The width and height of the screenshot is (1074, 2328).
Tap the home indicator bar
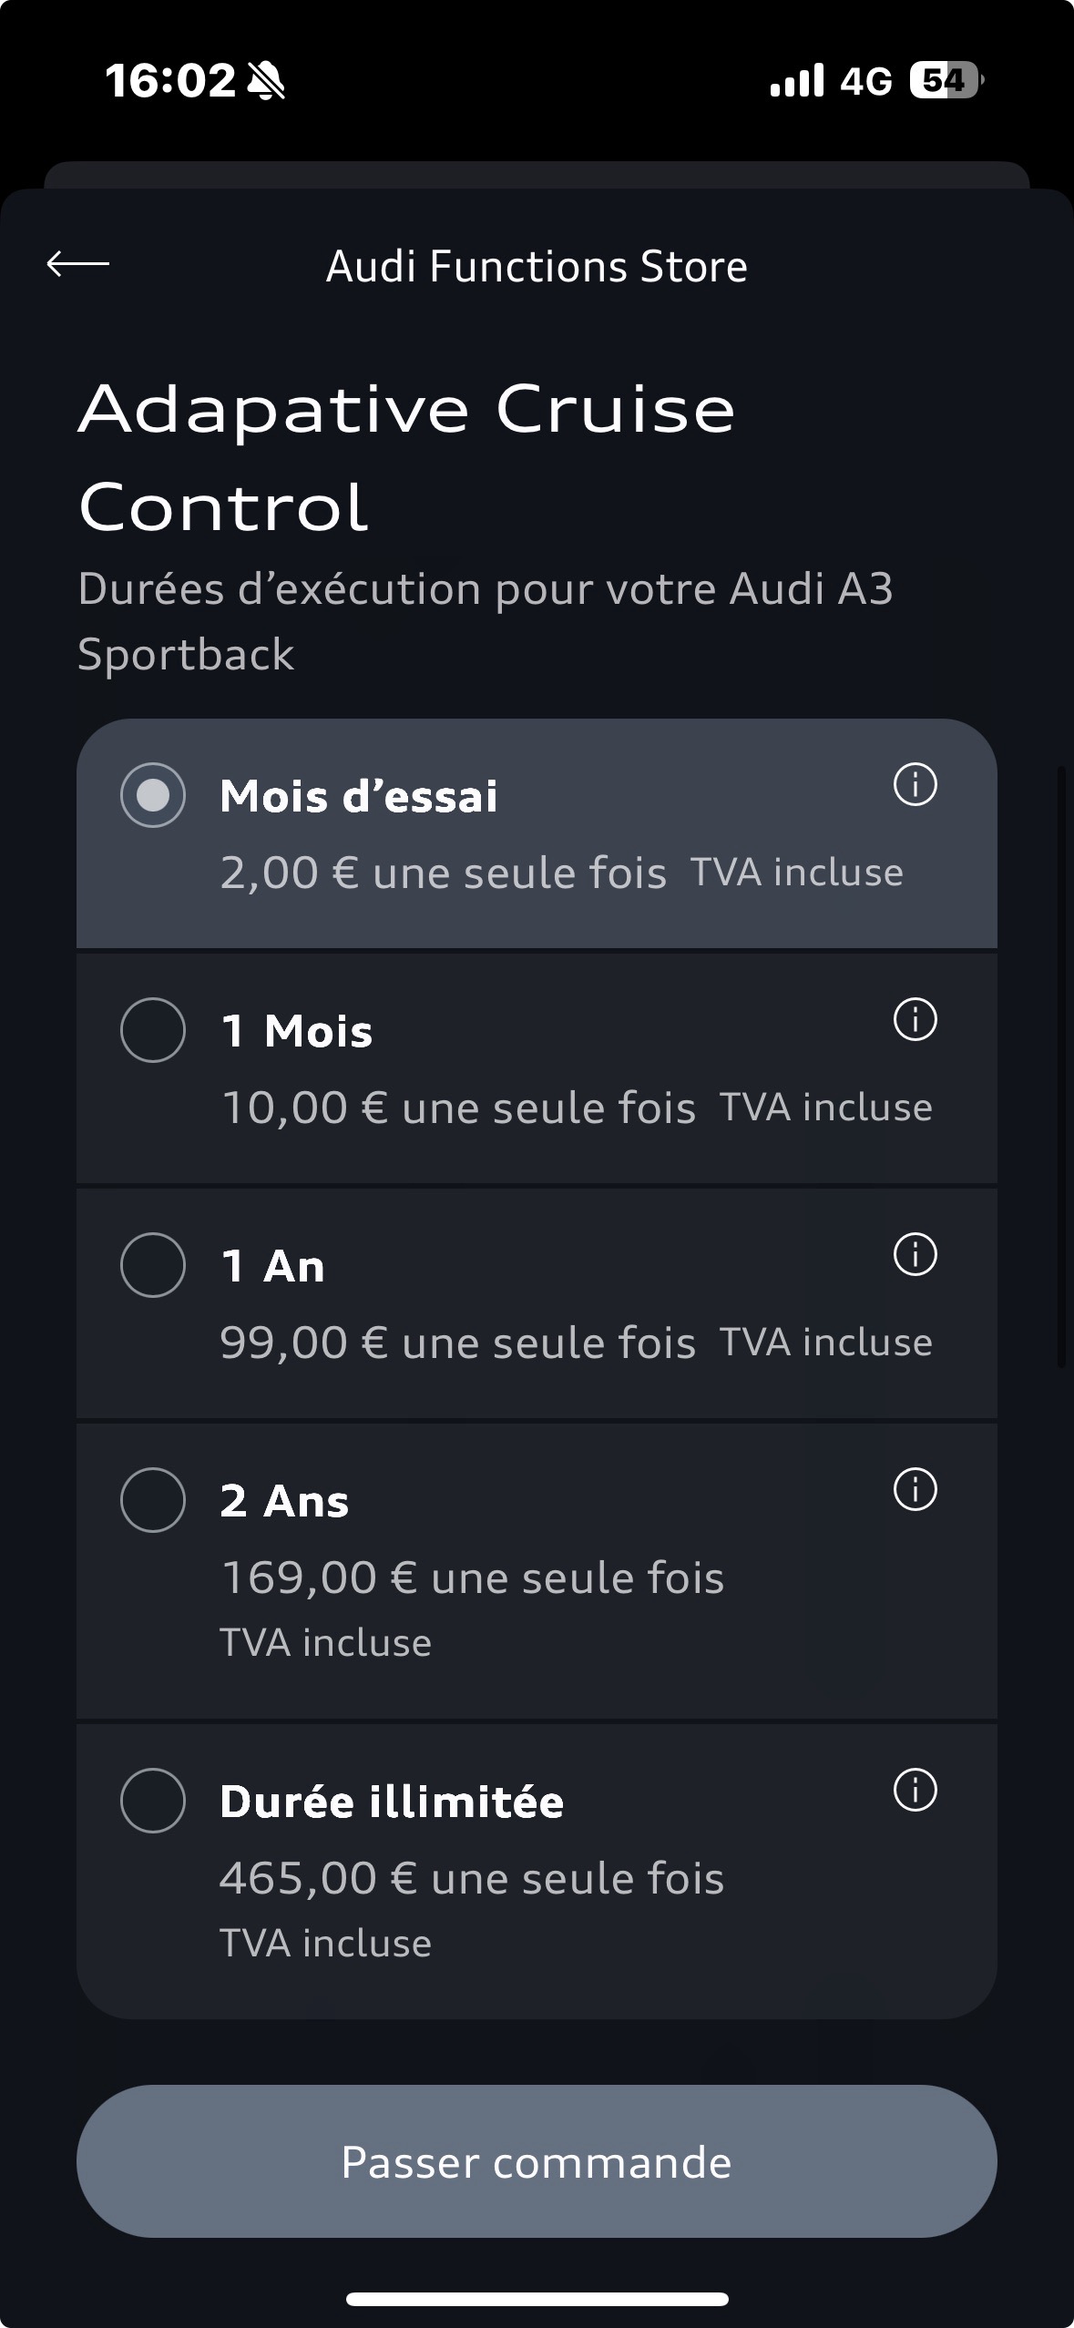pos(537,2299)
